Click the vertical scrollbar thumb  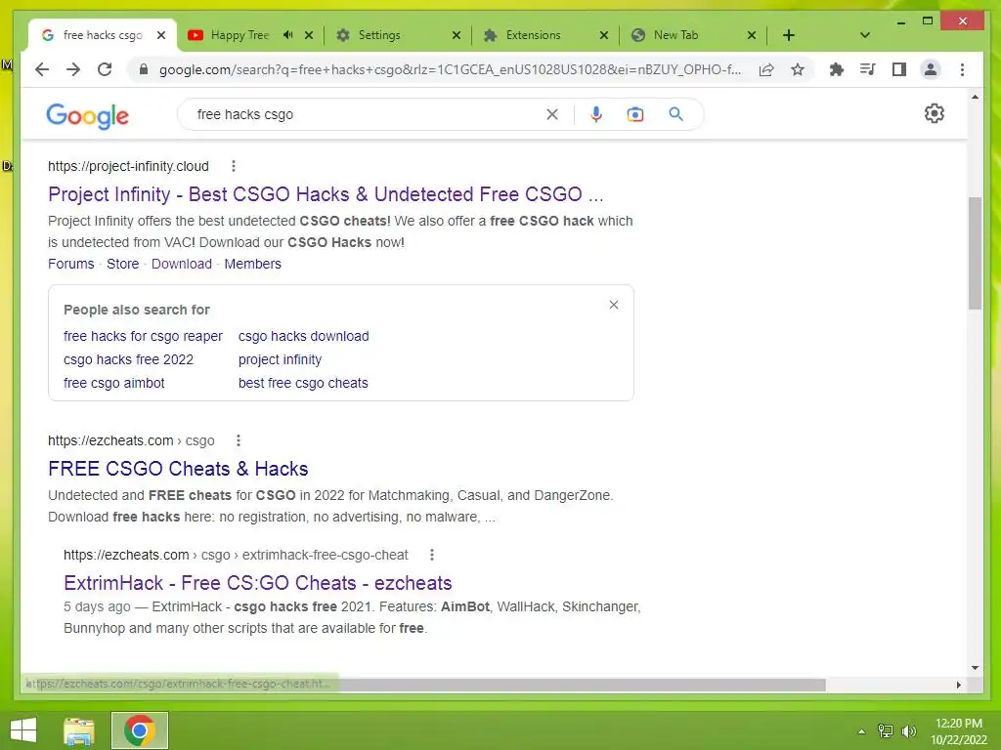[975, 254]
